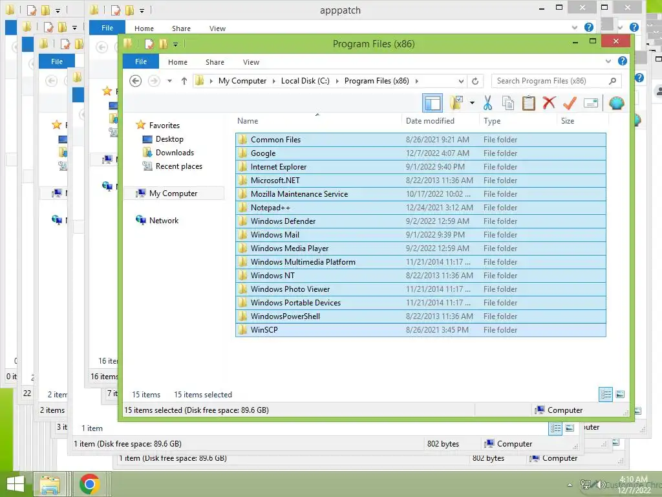Click the Rename icon in toolbar
The image size is (662, 497).
tap(591, 103)
